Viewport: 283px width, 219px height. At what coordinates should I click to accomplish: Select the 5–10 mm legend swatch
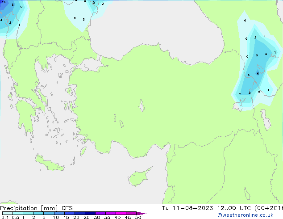coord(49,213)
